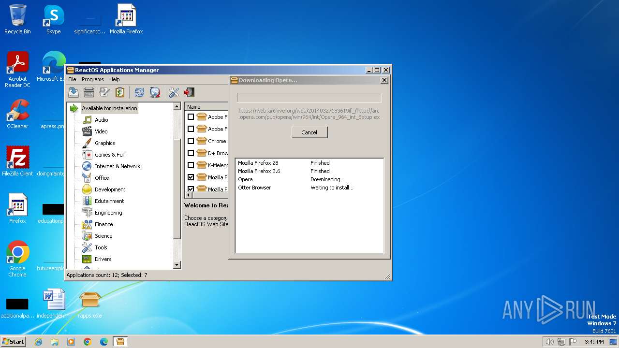
Task: Check the Chrome application checkbox
Action: click(191, 141)
